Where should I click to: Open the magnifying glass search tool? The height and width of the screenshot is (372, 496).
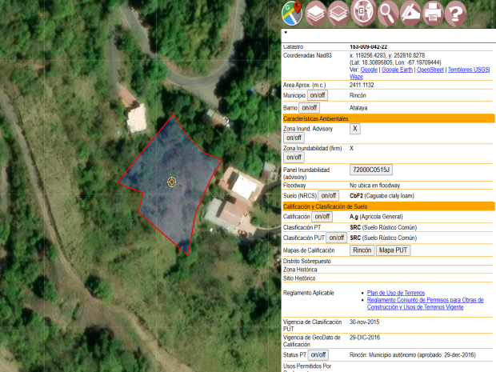pyautogui.click(x=387, y=12)
